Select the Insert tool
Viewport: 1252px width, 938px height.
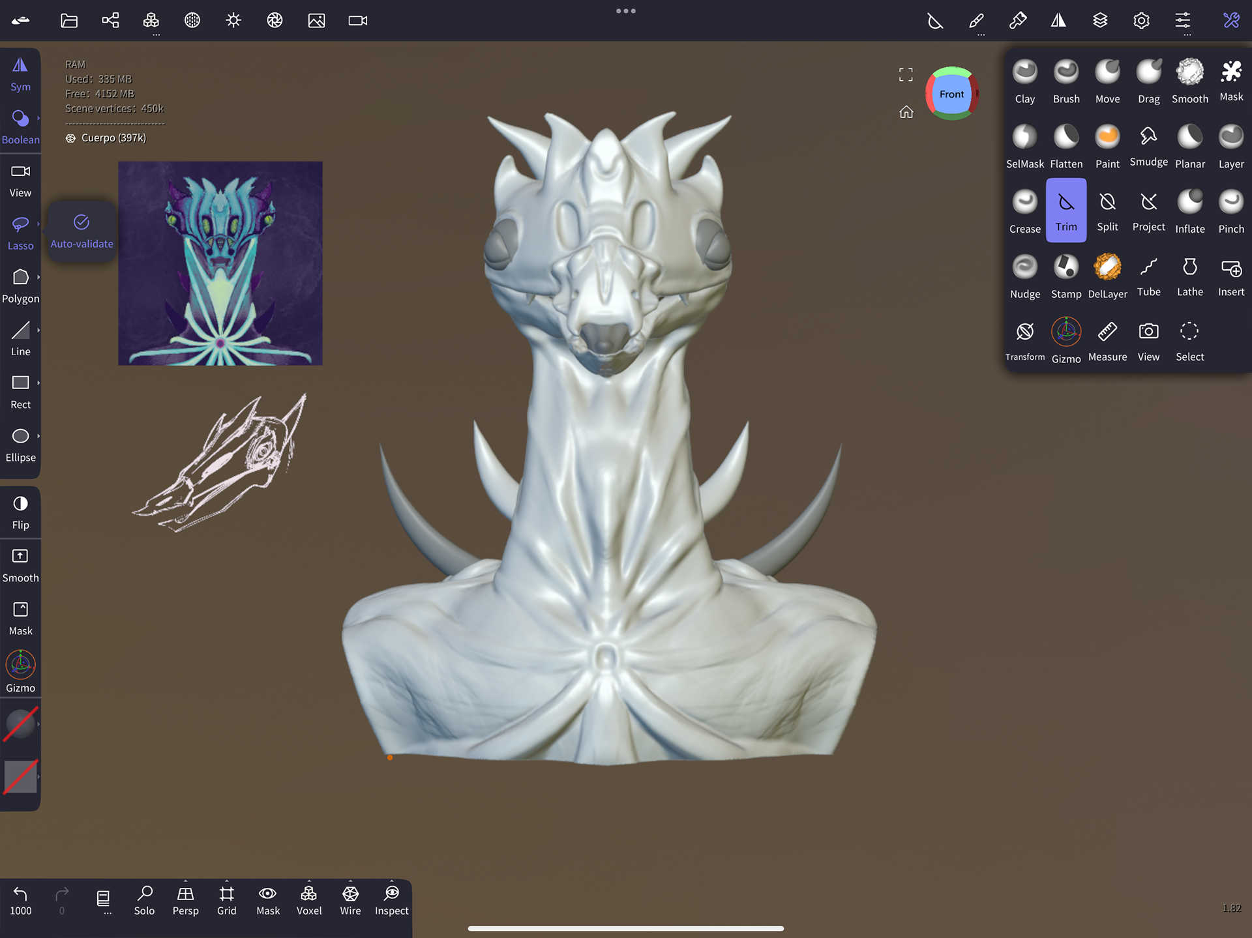click(1231, 276)
